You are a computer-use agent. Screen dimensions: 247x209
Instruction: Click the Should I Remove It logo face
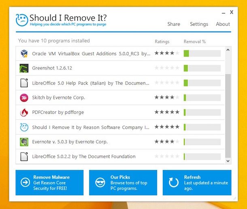pos(22,20)
